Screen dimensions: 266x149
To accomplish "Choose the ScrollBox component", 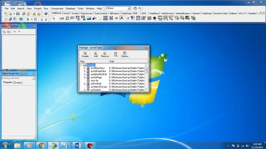I will coord(105,18).
